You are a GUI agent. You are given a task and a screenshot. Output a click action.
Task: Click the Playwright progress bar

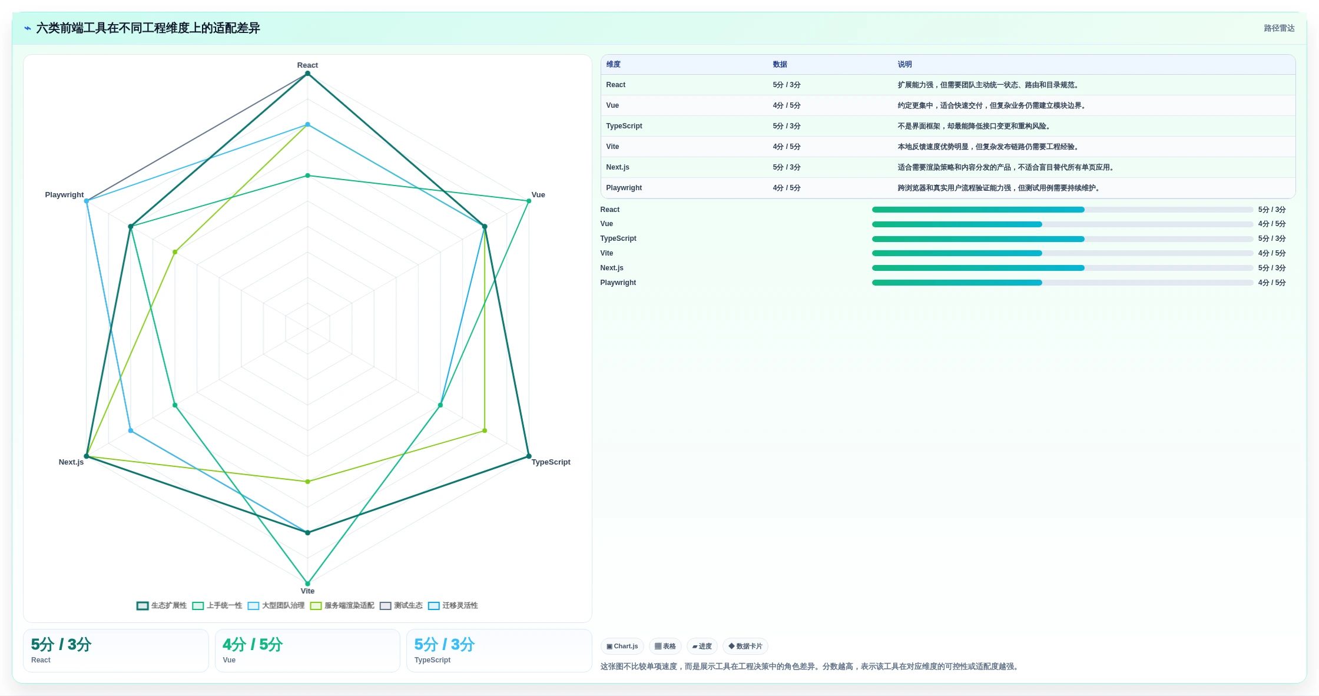pos(1062,283)
